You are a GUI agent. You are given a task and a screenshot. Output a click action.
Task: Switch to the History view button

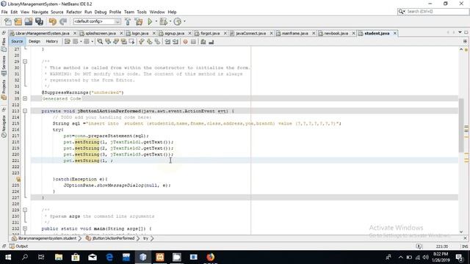51,41
